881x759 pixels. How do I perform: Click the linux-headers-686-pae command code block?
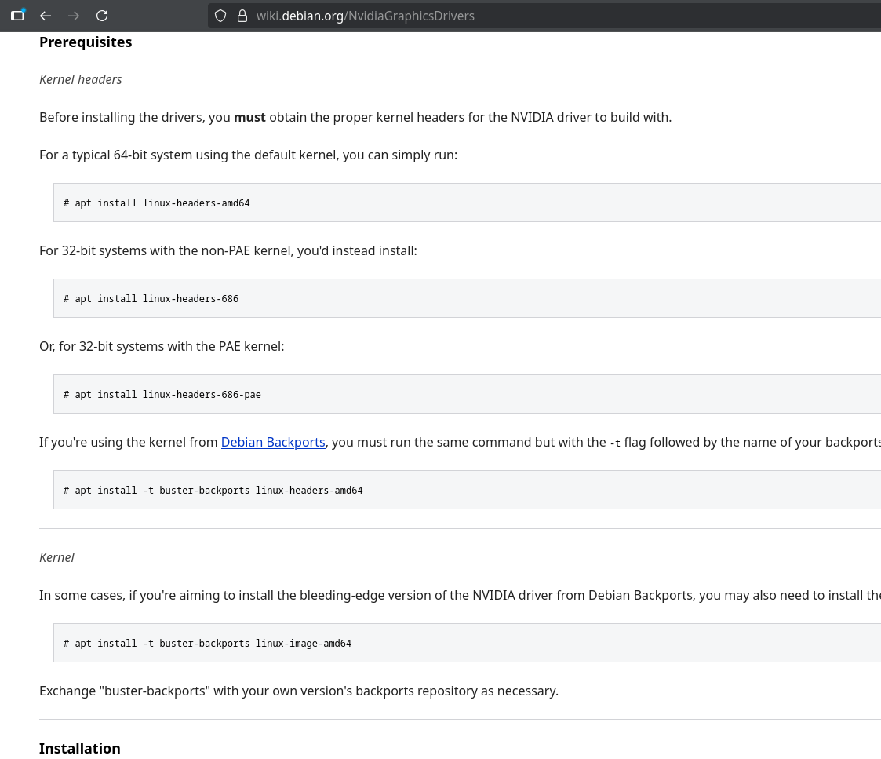[x=162, y=394]
